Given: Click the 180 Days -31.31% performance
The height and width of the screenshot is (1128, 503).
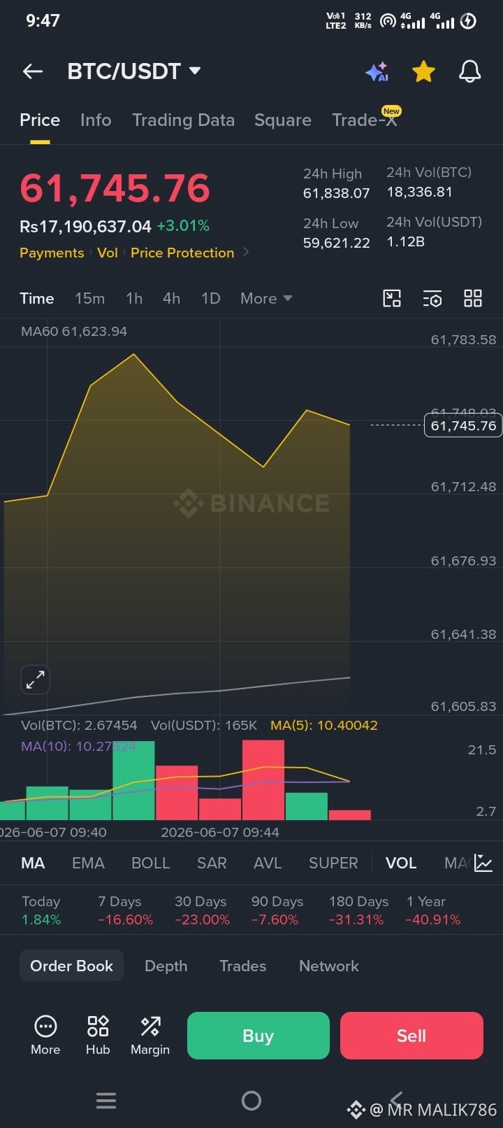Looking at the screenshot, I should pos(358,910).
